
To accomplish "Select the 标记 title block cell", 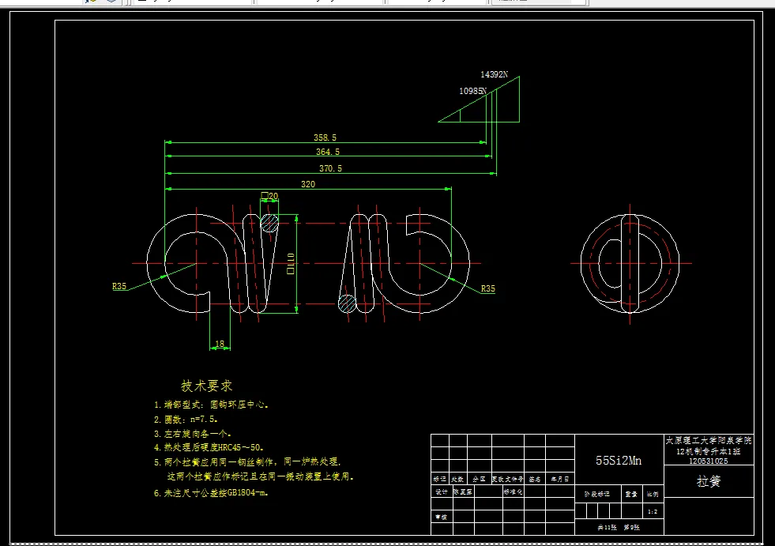I will (440, 479).
